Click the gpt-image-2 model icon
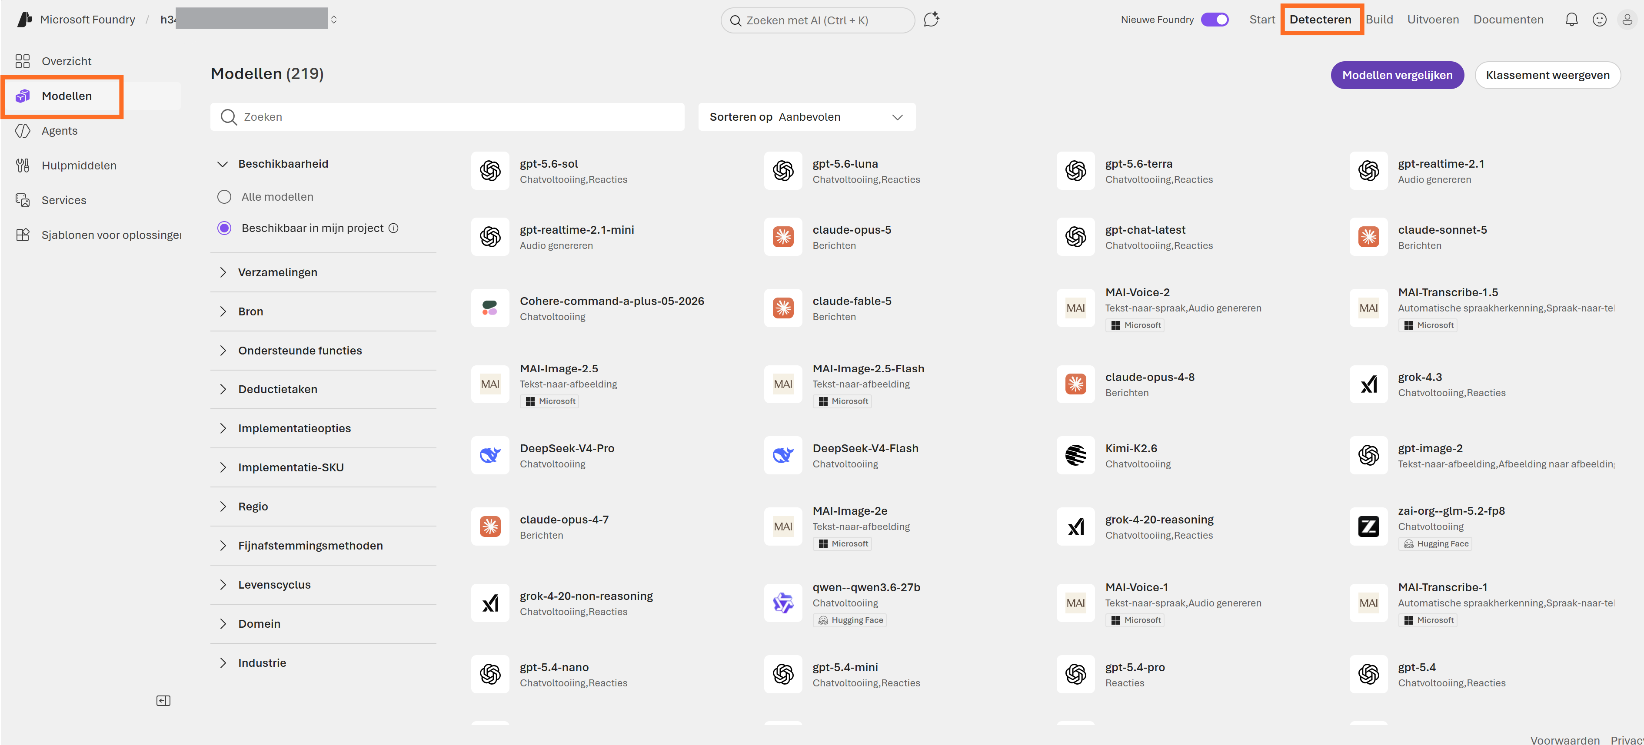 1368,455
